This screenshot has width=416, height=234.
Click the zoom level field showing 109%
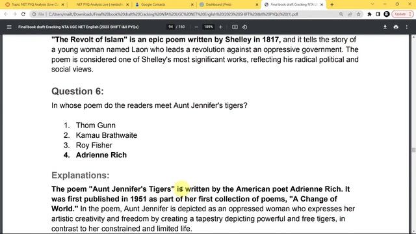[208, 27]
